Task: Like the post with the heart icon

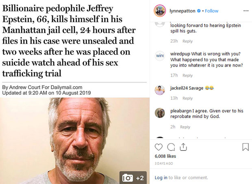Action: pyautogui.click(x=159, y=147)
